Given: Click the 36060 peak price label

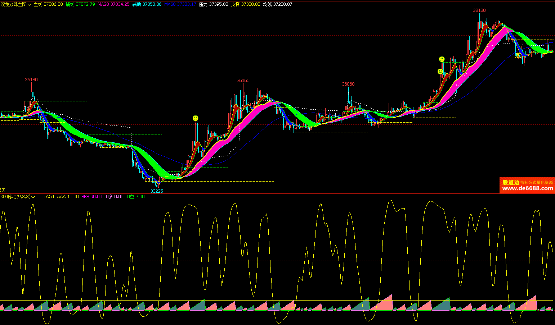Looking at the screenshot, I should pos(348,84).
